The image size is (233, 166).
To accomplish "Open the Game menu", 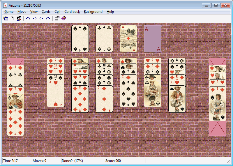I will 9,12.
